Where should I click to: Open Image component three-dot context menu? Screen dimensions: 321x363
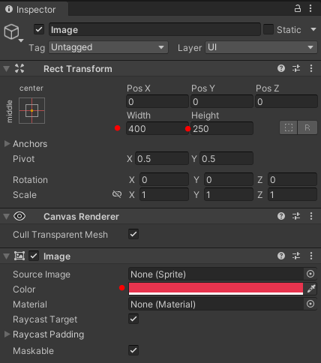coord(311,256)
